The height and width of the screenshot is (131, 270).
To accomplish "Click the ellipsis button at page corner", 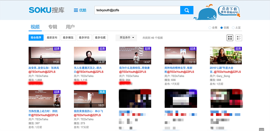I will [261, 129].
